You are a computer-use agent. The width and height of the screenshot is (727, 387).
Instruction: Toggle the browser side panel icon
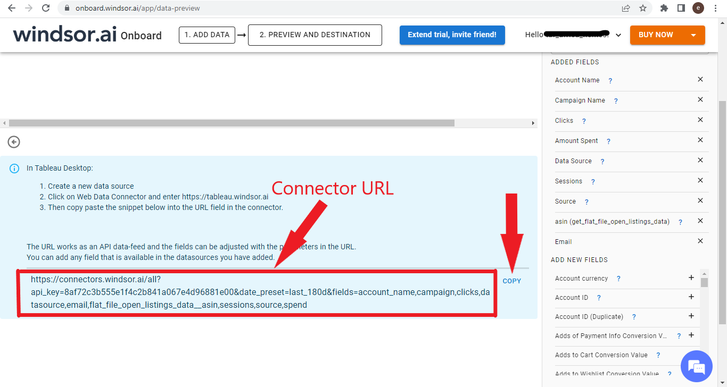coord(681,8)
